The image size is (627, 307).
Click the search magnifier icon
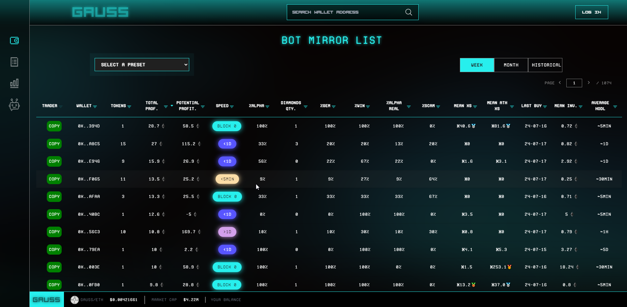[408, 12]
